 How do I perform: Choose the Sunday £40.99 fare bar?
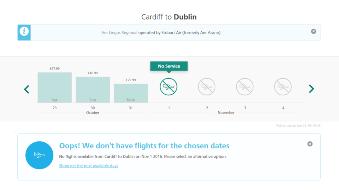(x=93, y=89)
